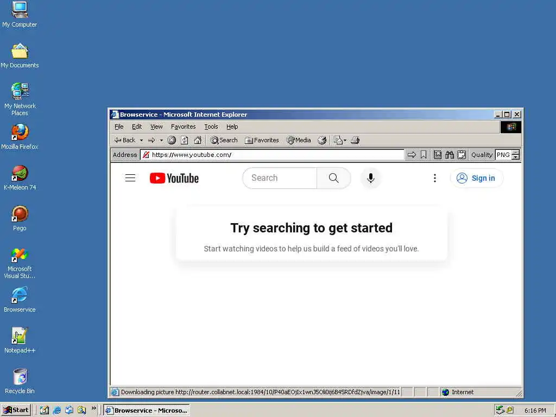The height and width of the screenshot is (417, 556).
Task: Open the Tools menu
Action: [x=211, y=127]
